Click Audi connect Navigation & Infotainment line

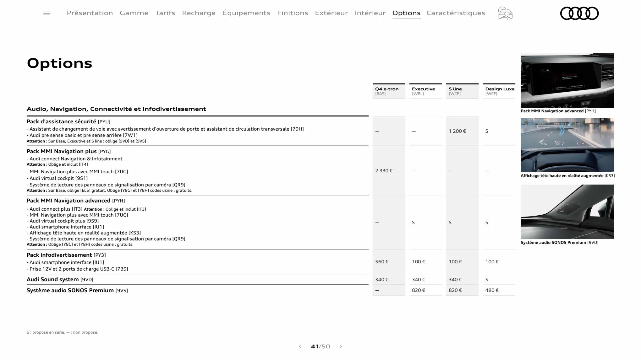[74, 159]
